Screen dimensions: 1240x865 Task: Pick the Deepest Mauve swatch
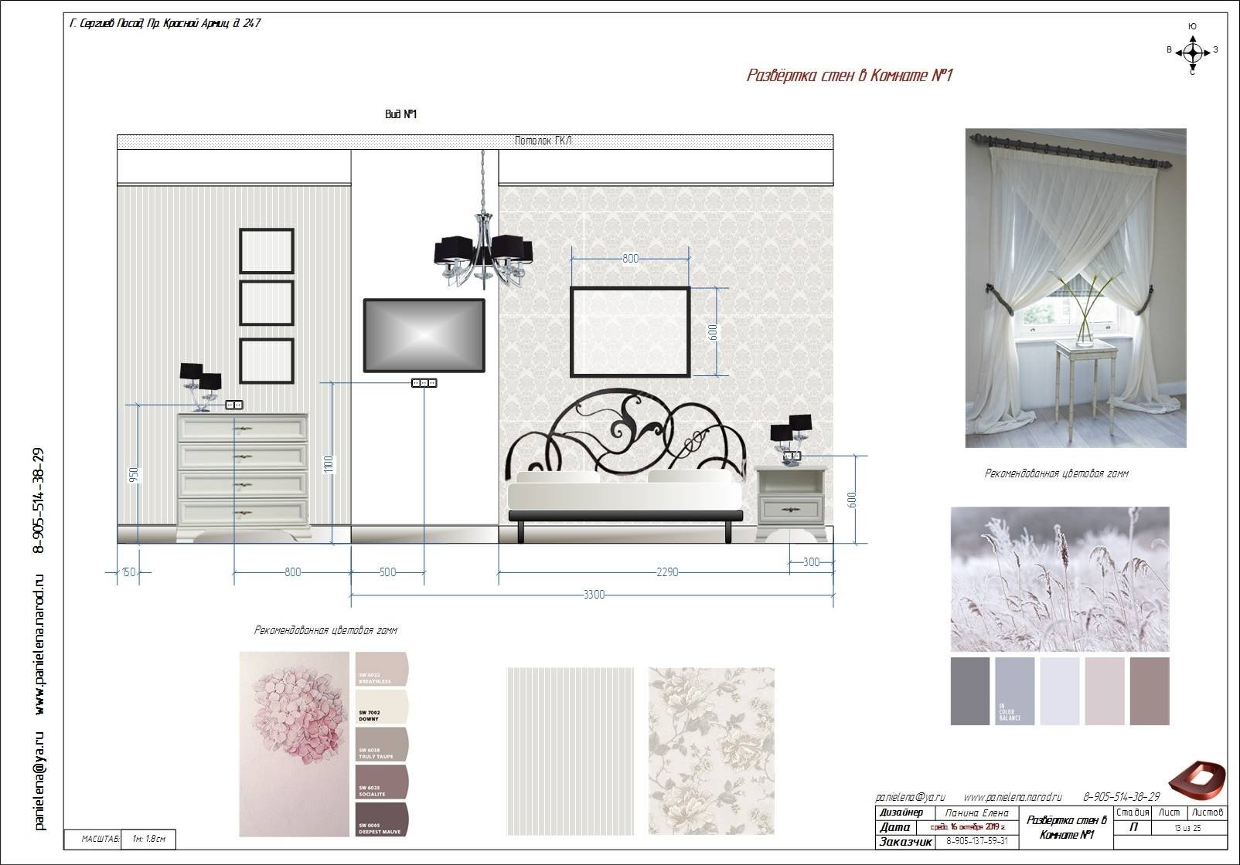coord(381,819)
